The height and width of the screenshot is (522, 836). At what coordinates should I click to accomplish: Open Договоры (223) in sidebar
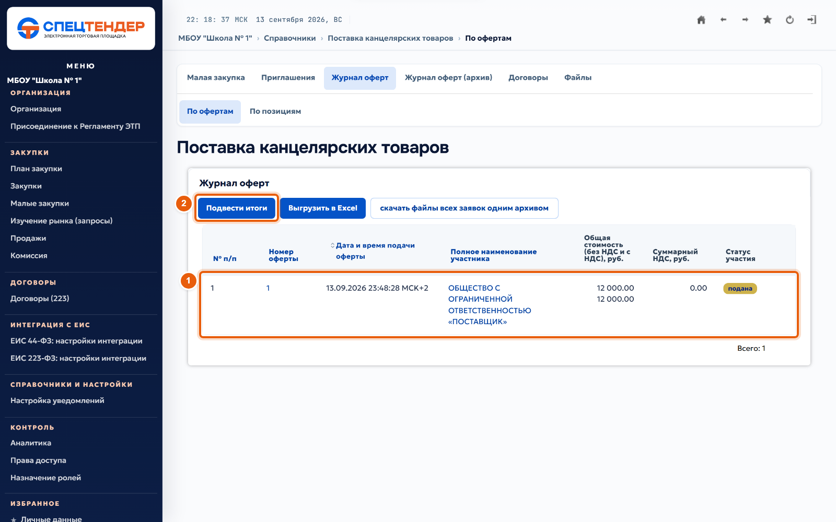(40, 299)
